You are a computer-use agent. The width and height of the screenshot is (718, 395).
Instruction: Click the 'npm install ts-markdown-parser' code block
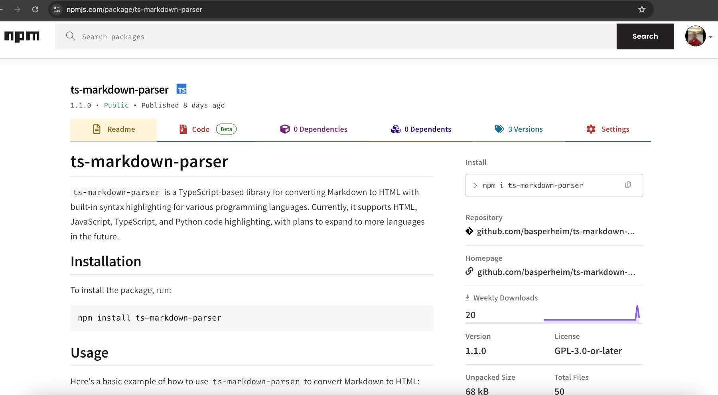252,318
